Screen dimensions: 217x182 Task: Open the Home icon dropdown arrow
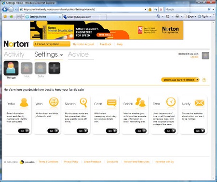163,16
